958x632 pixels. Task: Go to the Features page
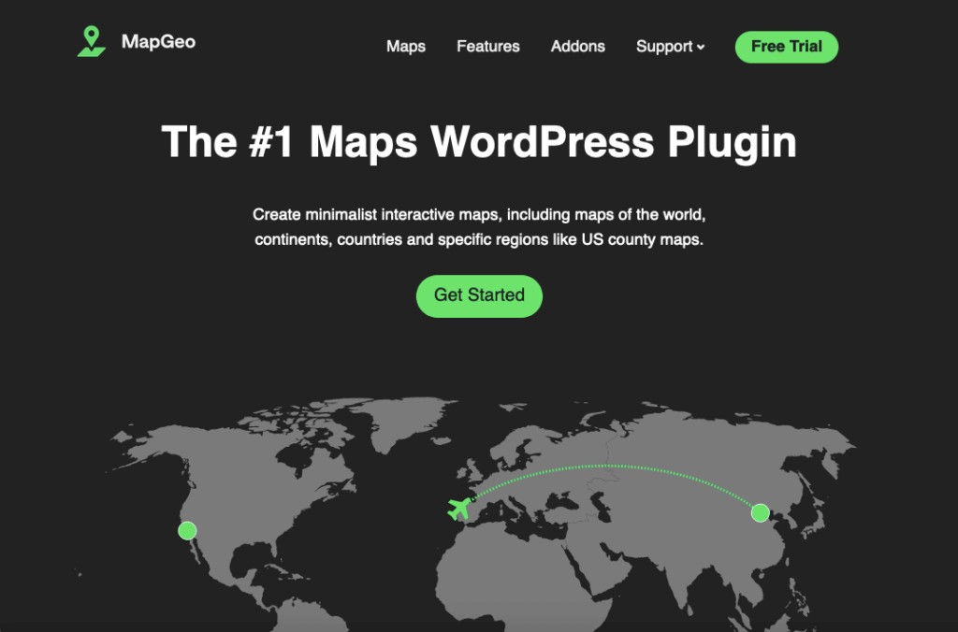click(x=488, y=47)
